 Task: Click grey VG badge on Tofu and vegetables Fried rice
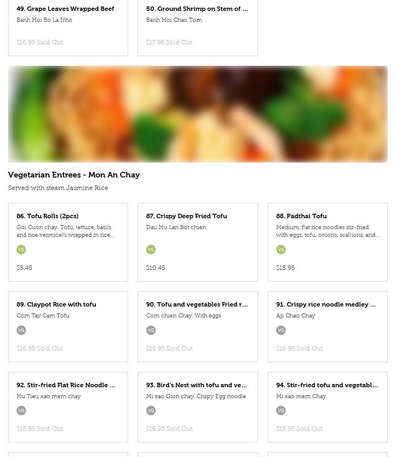click(x=151, y=330)
